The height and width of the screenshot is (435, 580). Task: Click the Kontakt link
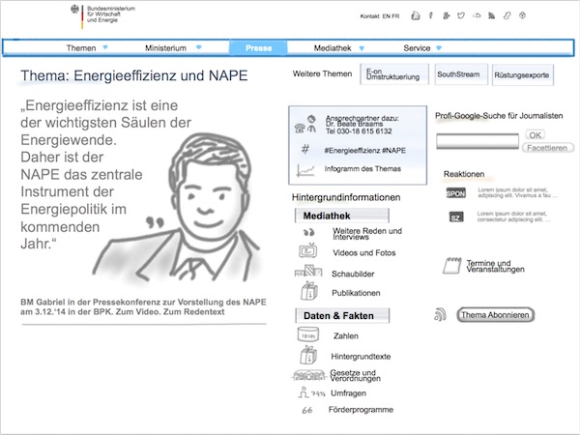click(x=369, y=16)
